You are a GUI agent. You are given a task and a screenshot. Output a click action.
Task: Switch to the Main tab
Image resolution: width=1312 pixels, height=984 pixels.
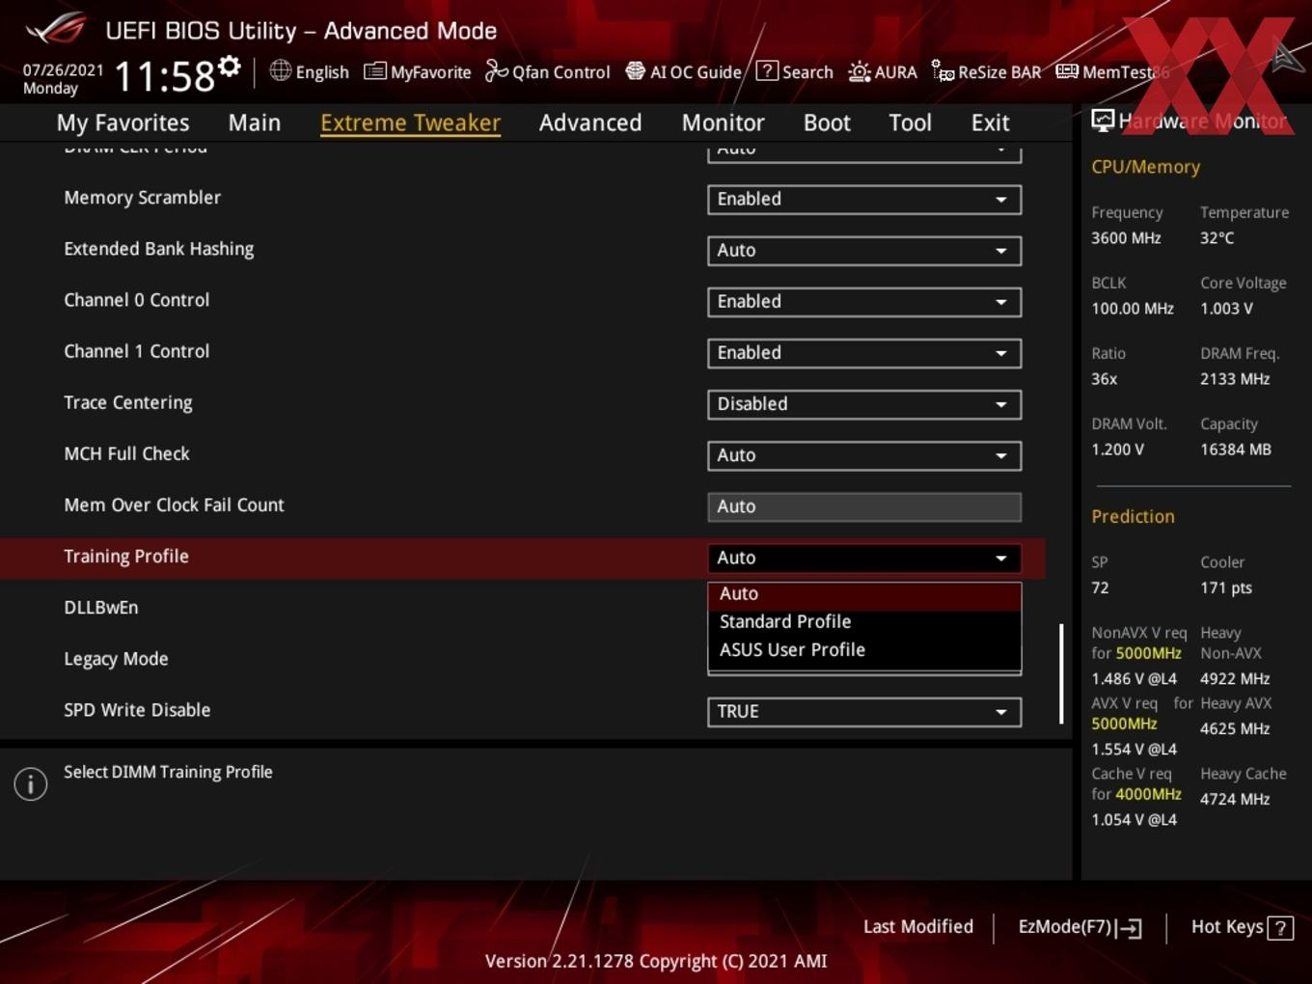point(255,123)
